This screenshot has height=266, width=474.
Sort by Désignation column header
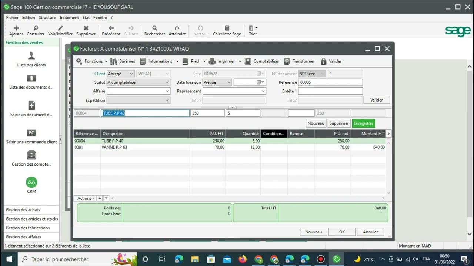145,134
